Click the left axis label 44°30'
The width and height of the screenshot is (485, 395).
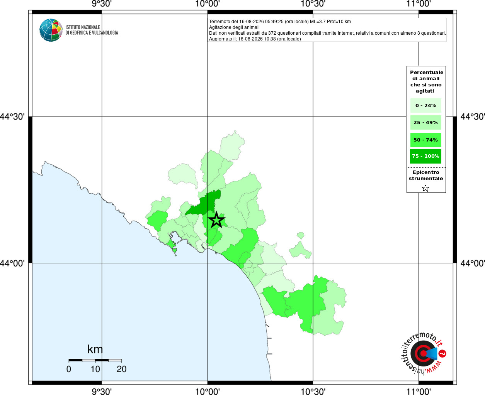click(x=12, y=116)
